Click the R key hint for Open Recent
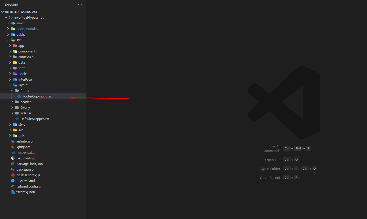The height and width of the screenshot is (219, 367). pos(296,178)
